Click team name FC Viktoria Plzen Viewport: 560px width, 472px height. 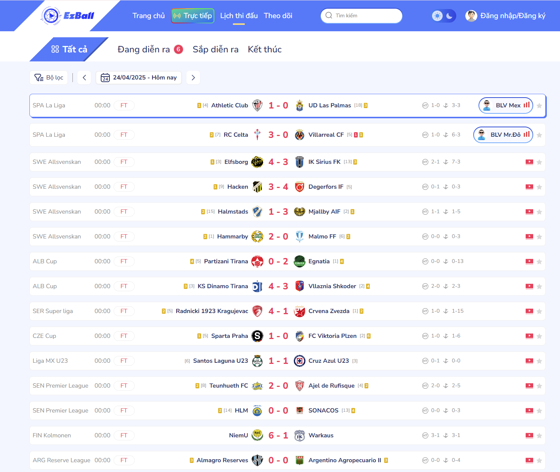(332, 336)
